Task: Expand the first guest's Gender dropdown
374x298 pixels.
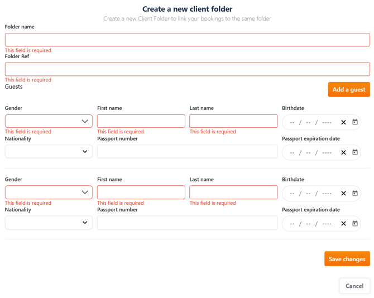Action: (x=49, y=121)
